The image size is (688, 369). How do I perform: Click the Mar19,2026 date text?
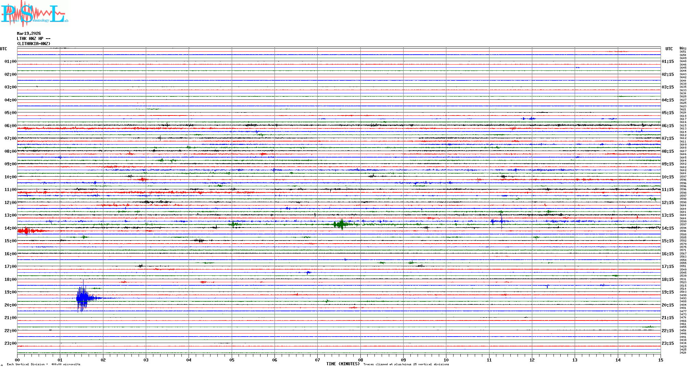[x=29, y=33]
